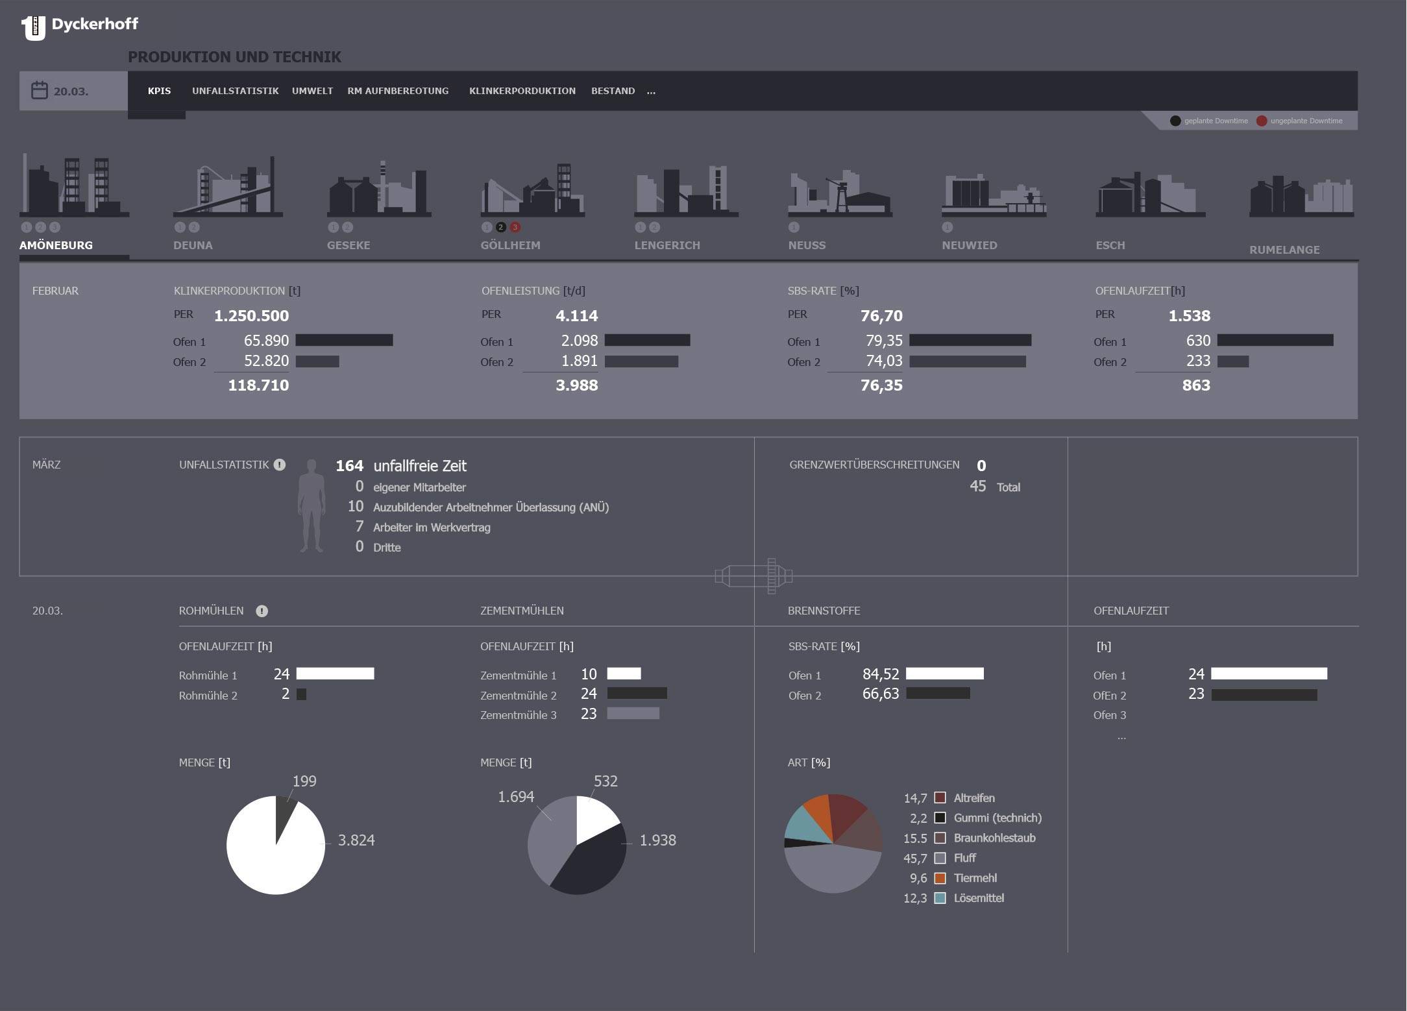Click the SBS-Rate Ofen 1 84,52 bar
This screenshot has height=1011, width=1407.
pyautogui.click(x=945, y=674)
